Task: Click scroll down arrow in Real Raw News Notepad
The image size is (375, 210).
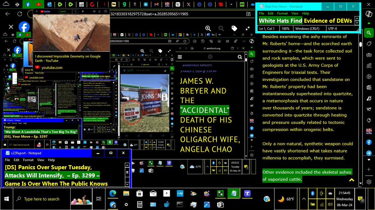Action: coord(357,23)
